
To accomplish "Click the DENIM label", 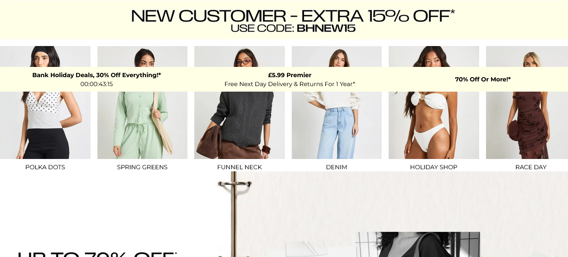I will point(337,167).
